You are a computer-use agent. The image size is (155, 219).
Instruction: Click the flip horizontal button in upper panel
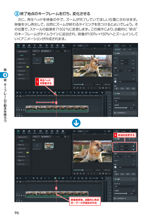116,88
